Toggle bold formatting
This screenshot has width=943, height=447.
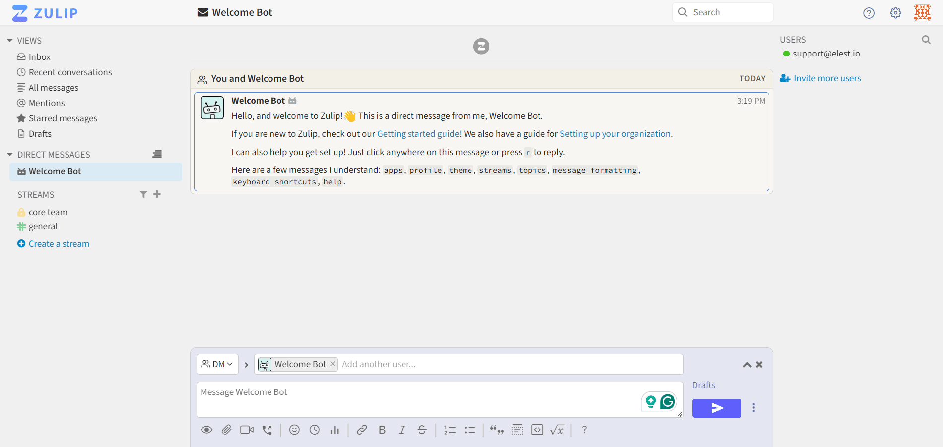click(x=382, y=430)
